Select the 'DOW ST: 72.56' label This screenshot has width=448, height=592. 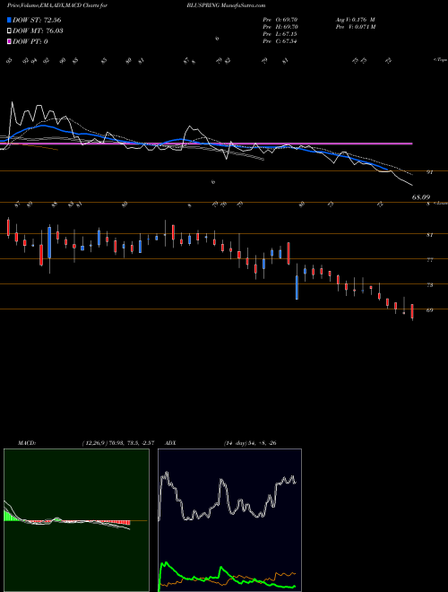[37, 21]
